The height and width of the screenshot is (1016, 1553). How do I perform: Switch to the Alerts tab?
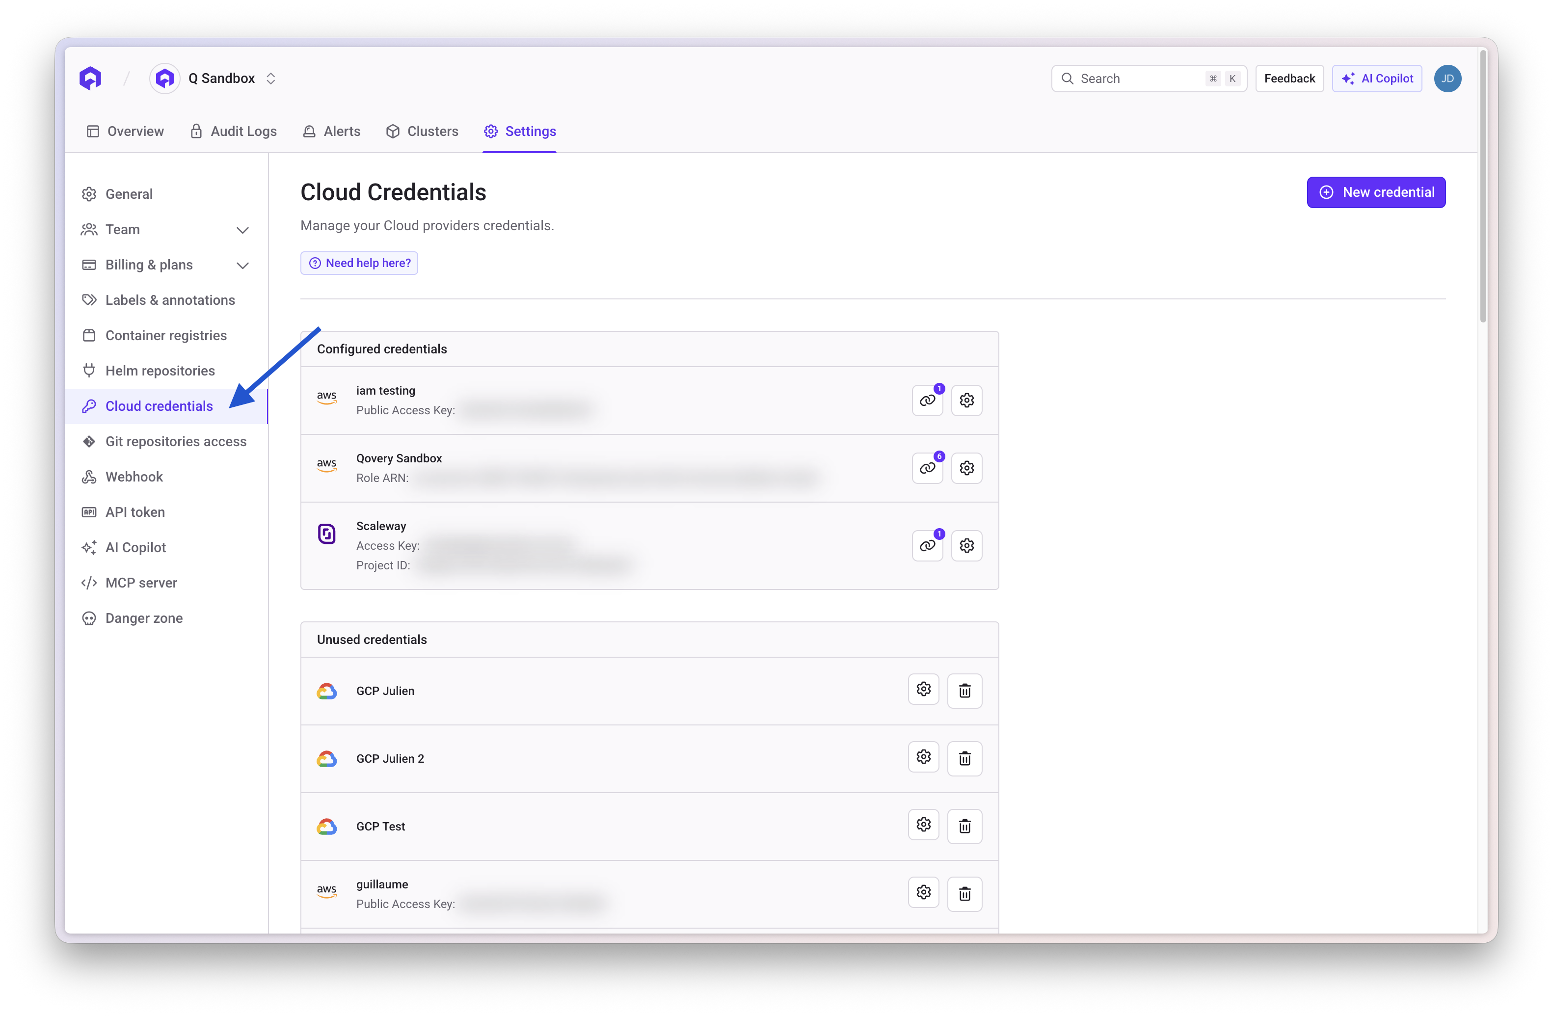coord(331,131)
